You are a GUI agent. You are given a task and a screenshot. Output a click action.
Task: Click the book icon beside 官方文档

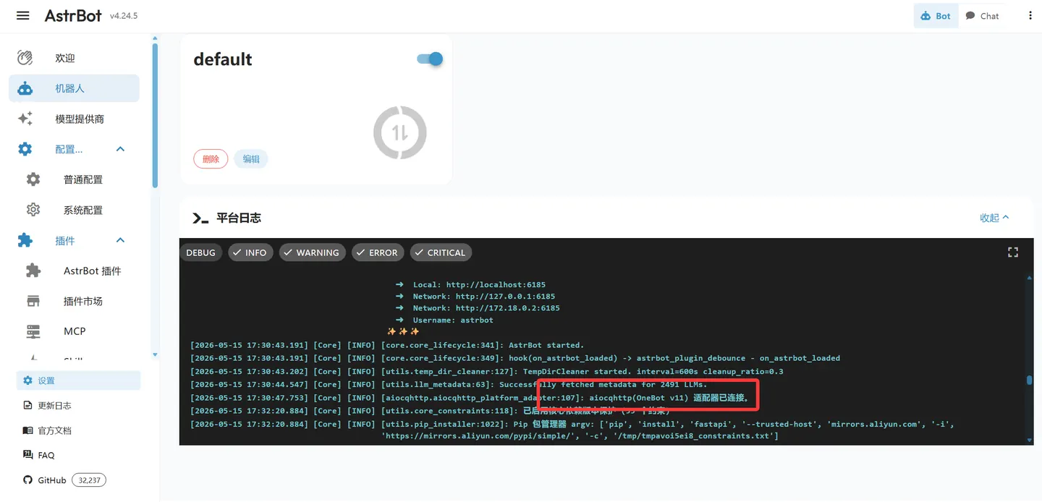point(27,430)
